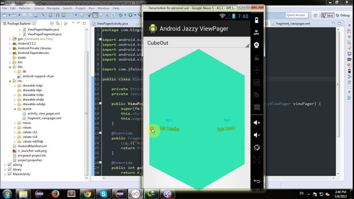Toggle Link with Editor in Package Explorer

click(58, 23)
